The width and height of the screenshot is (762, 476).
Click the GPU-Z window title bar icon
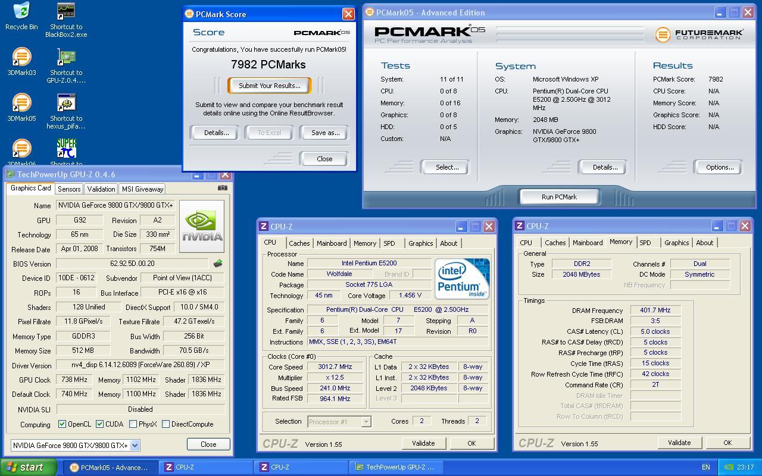[10, 174]
